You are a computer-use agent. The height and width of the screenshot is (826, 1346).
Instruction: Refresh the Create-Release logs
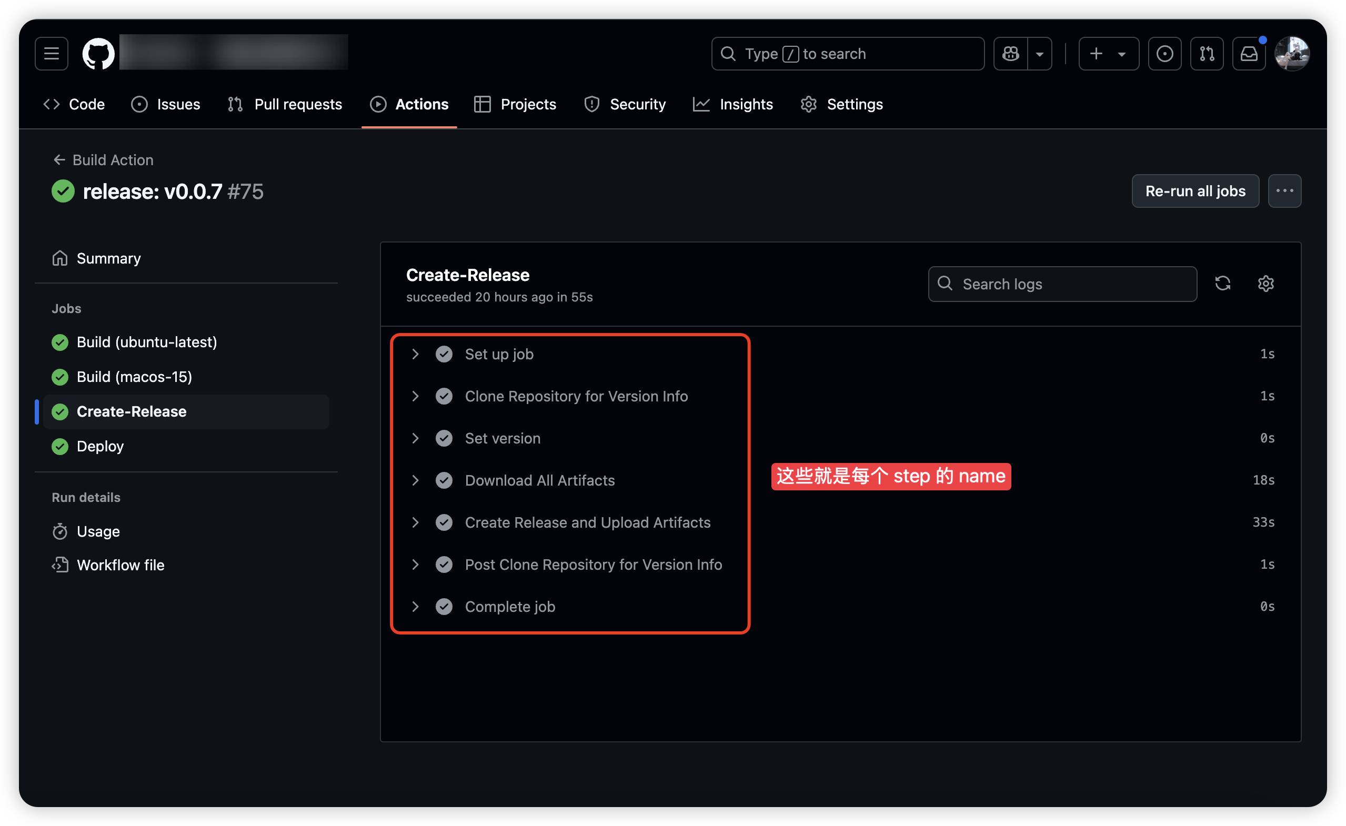pos(1223,284)
